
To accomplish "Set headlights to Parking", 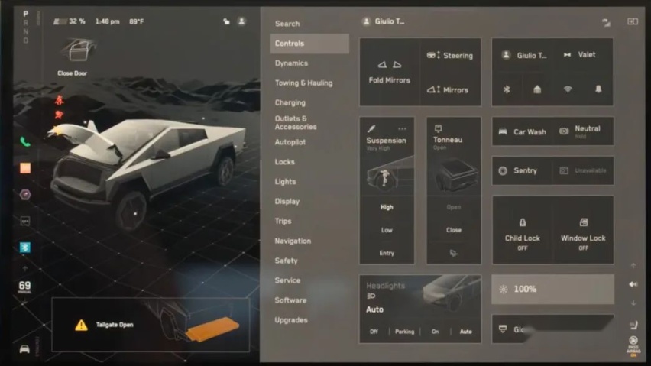I will (404, 332).
